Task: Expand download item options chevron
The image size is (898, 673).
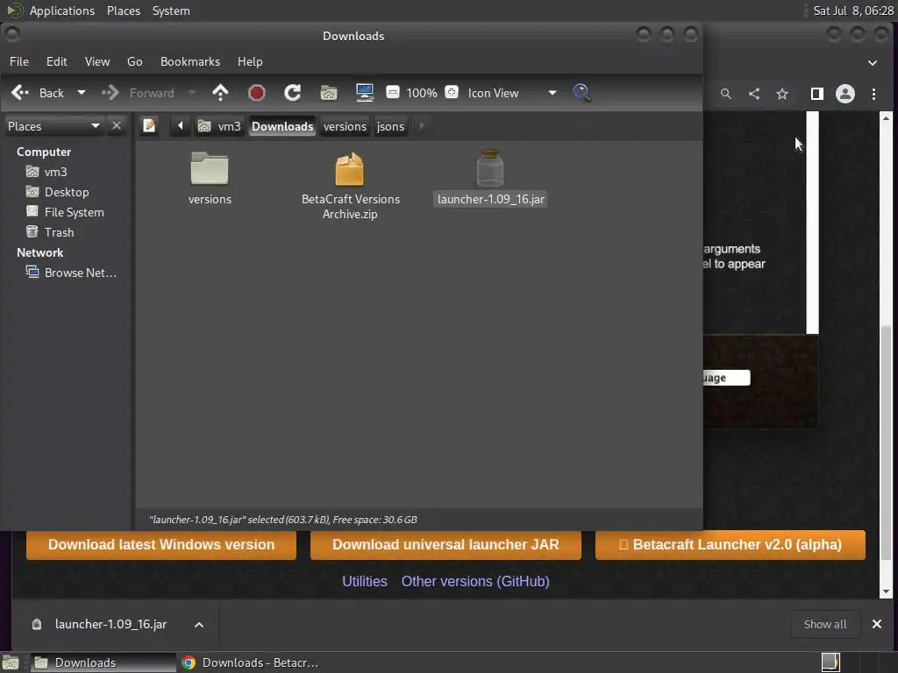Action: [199, 624]
